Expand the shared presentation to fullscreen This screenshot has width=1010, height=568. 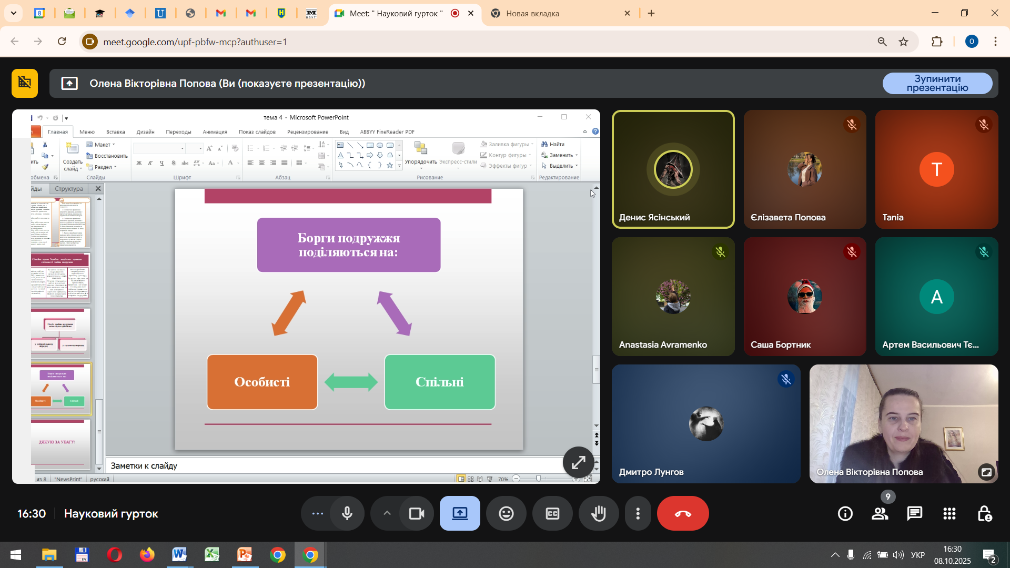coord(578,462)
